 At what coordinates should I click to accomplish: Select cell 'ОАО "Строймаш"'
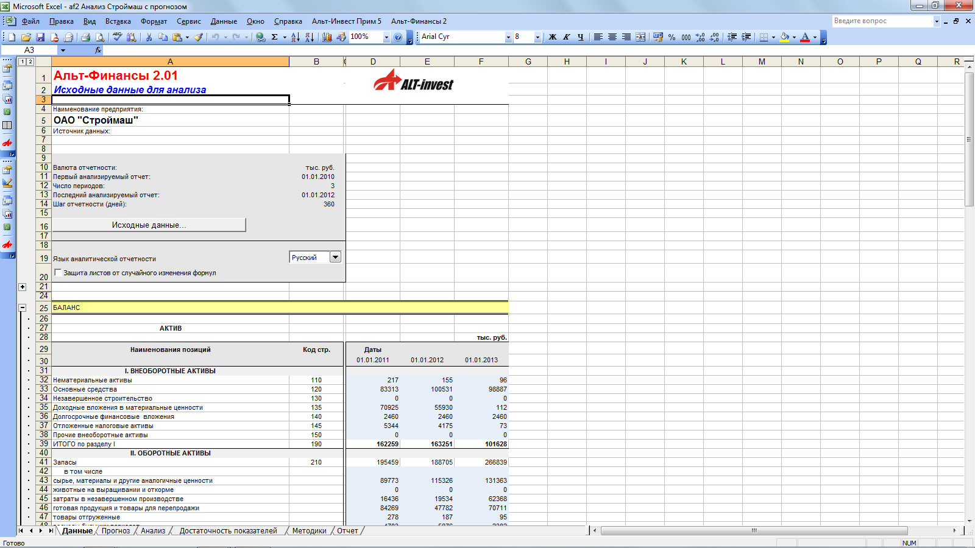[170, 120]
